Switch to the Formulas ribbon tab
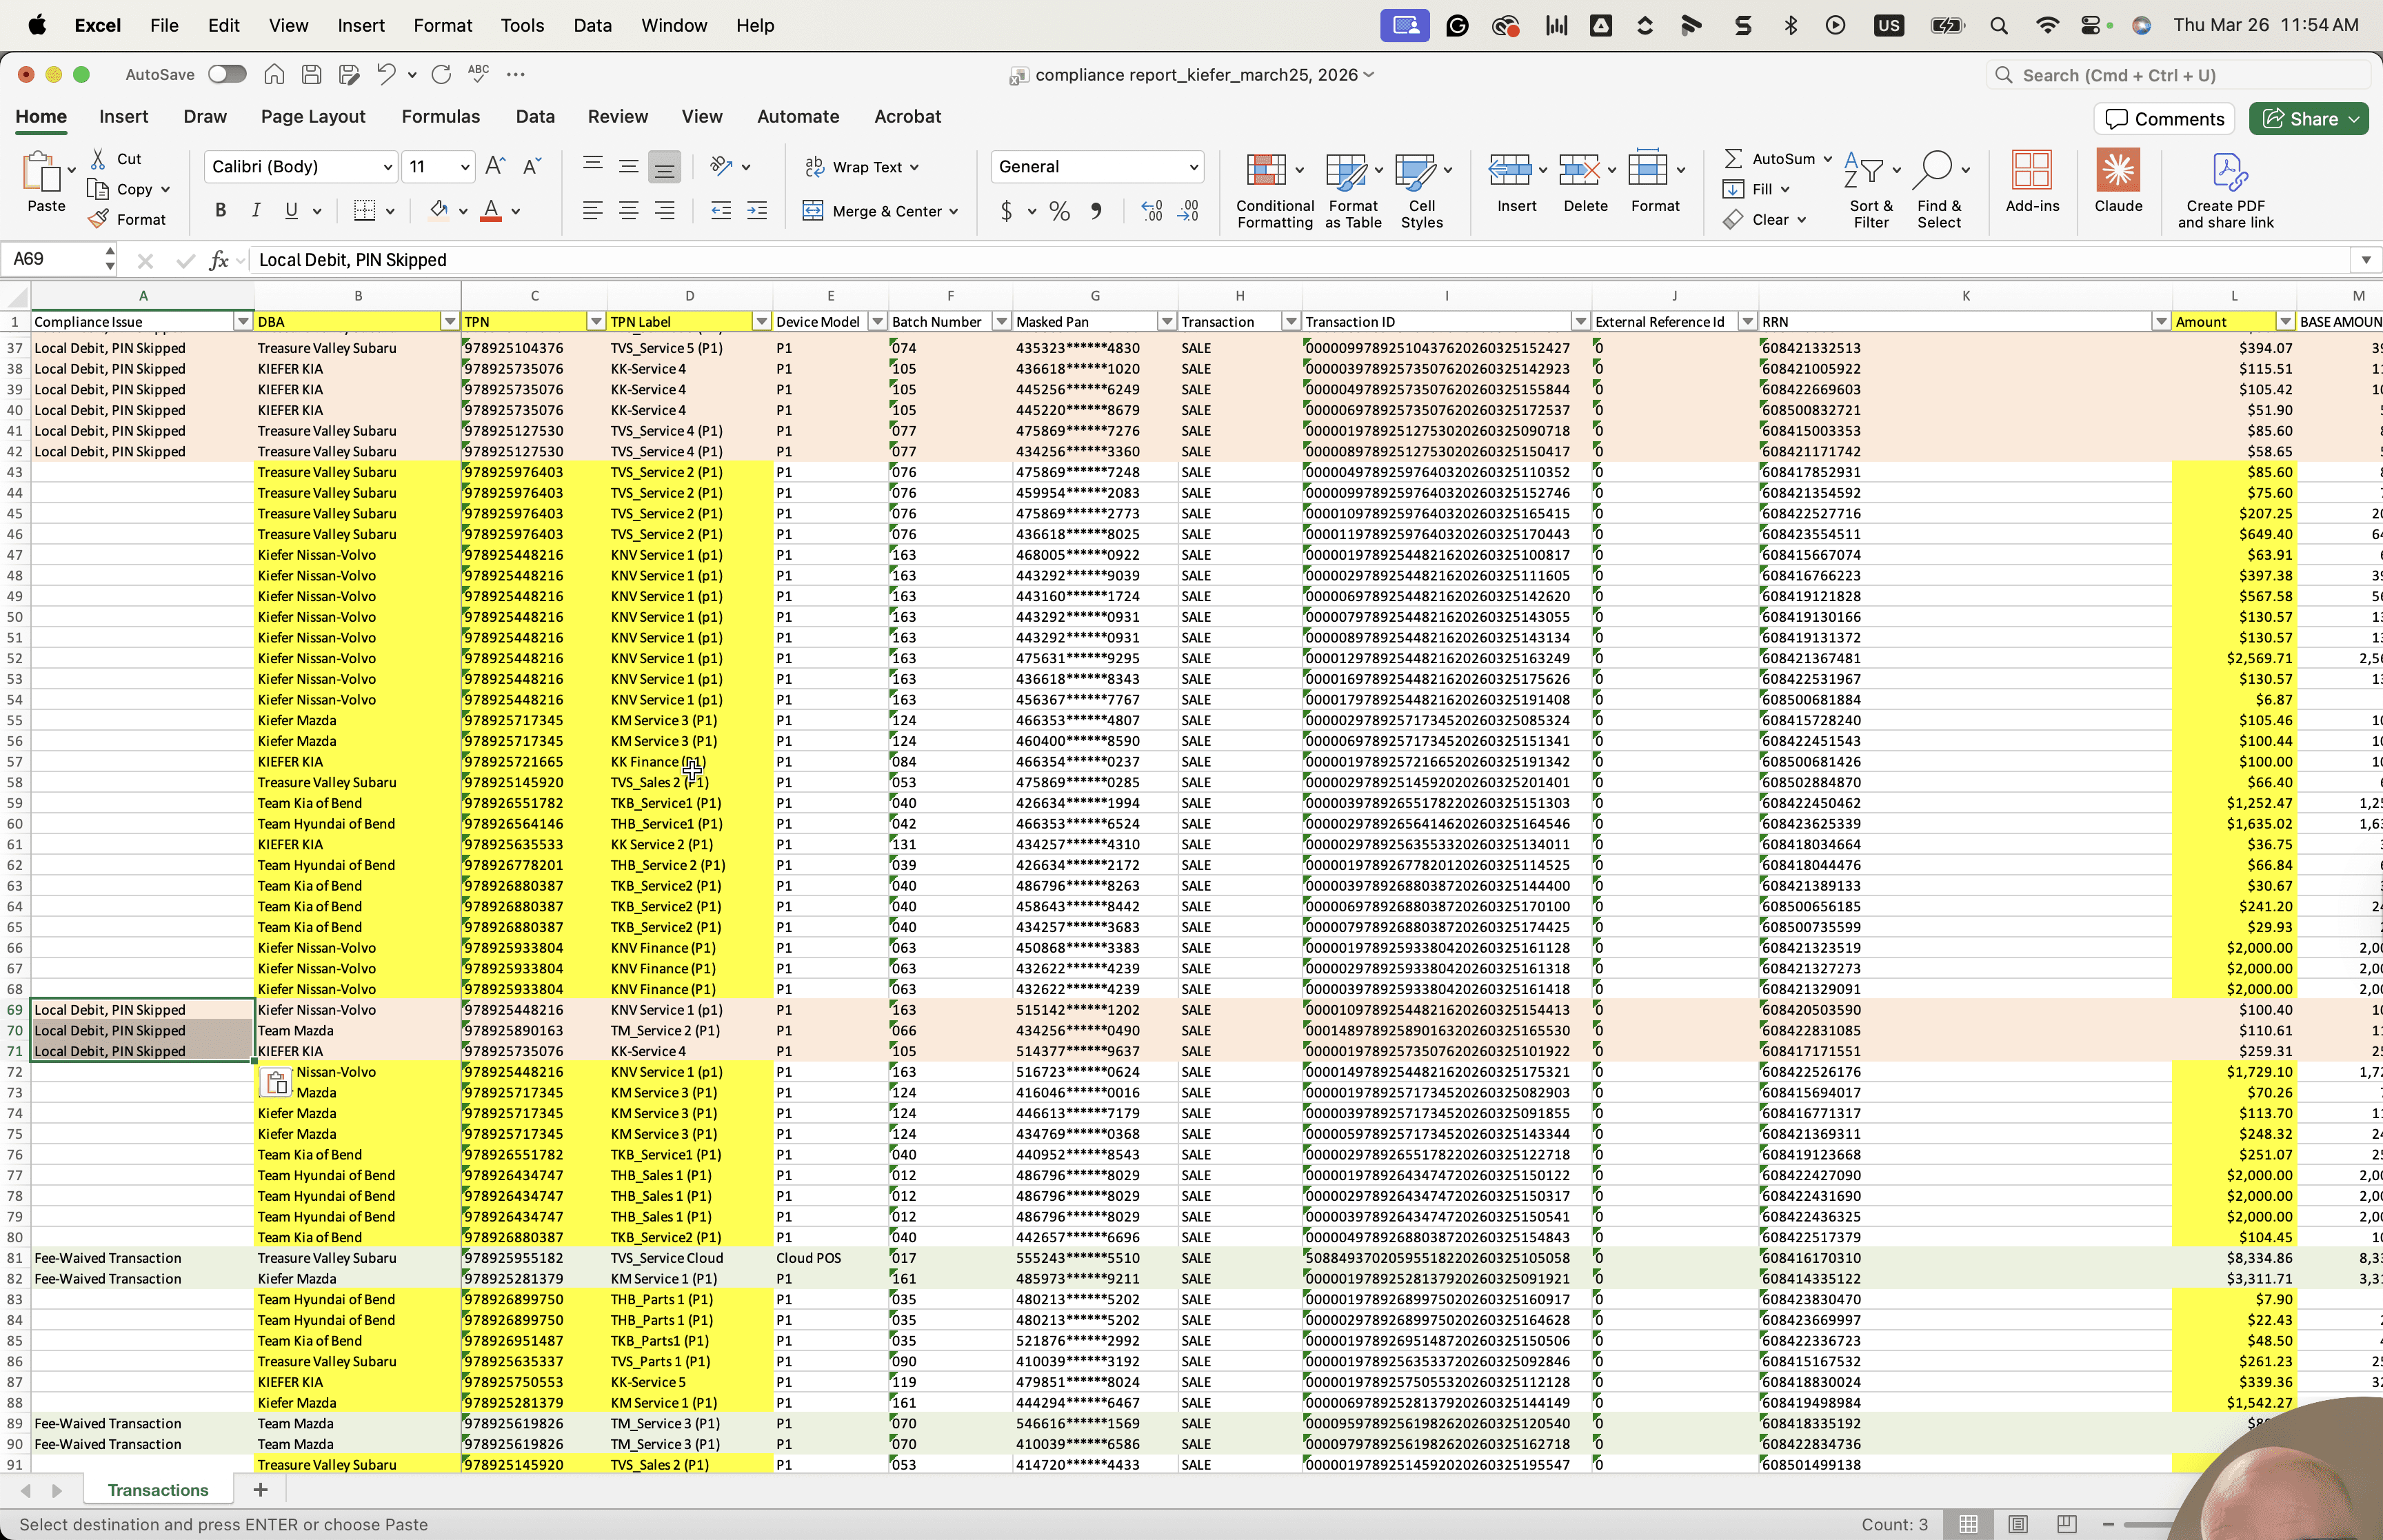 click(x=440, y=117)
